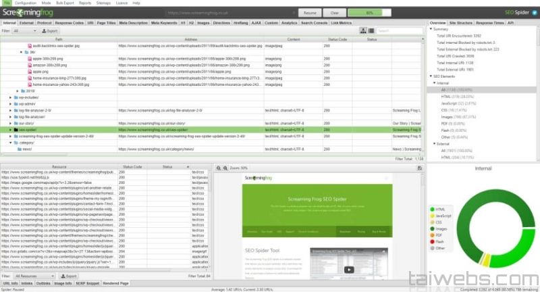
Task: Click seo-spider folder icon
Action: coord(16,130)
